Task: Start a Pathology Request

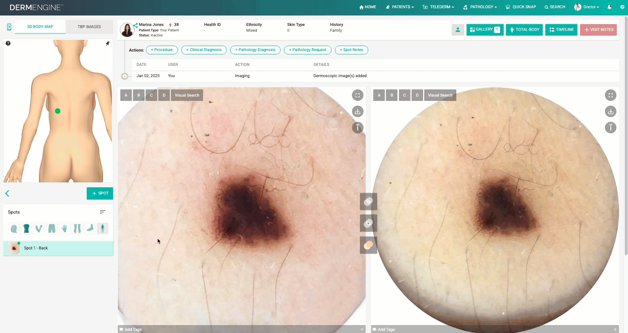Action: (x=307, y=50)
